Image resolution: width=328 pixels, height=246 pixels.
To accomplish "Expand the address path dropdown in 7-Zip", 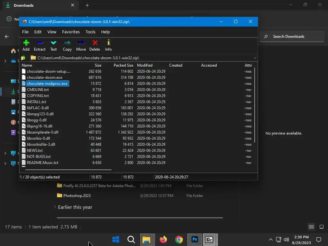I will point(255,58).
